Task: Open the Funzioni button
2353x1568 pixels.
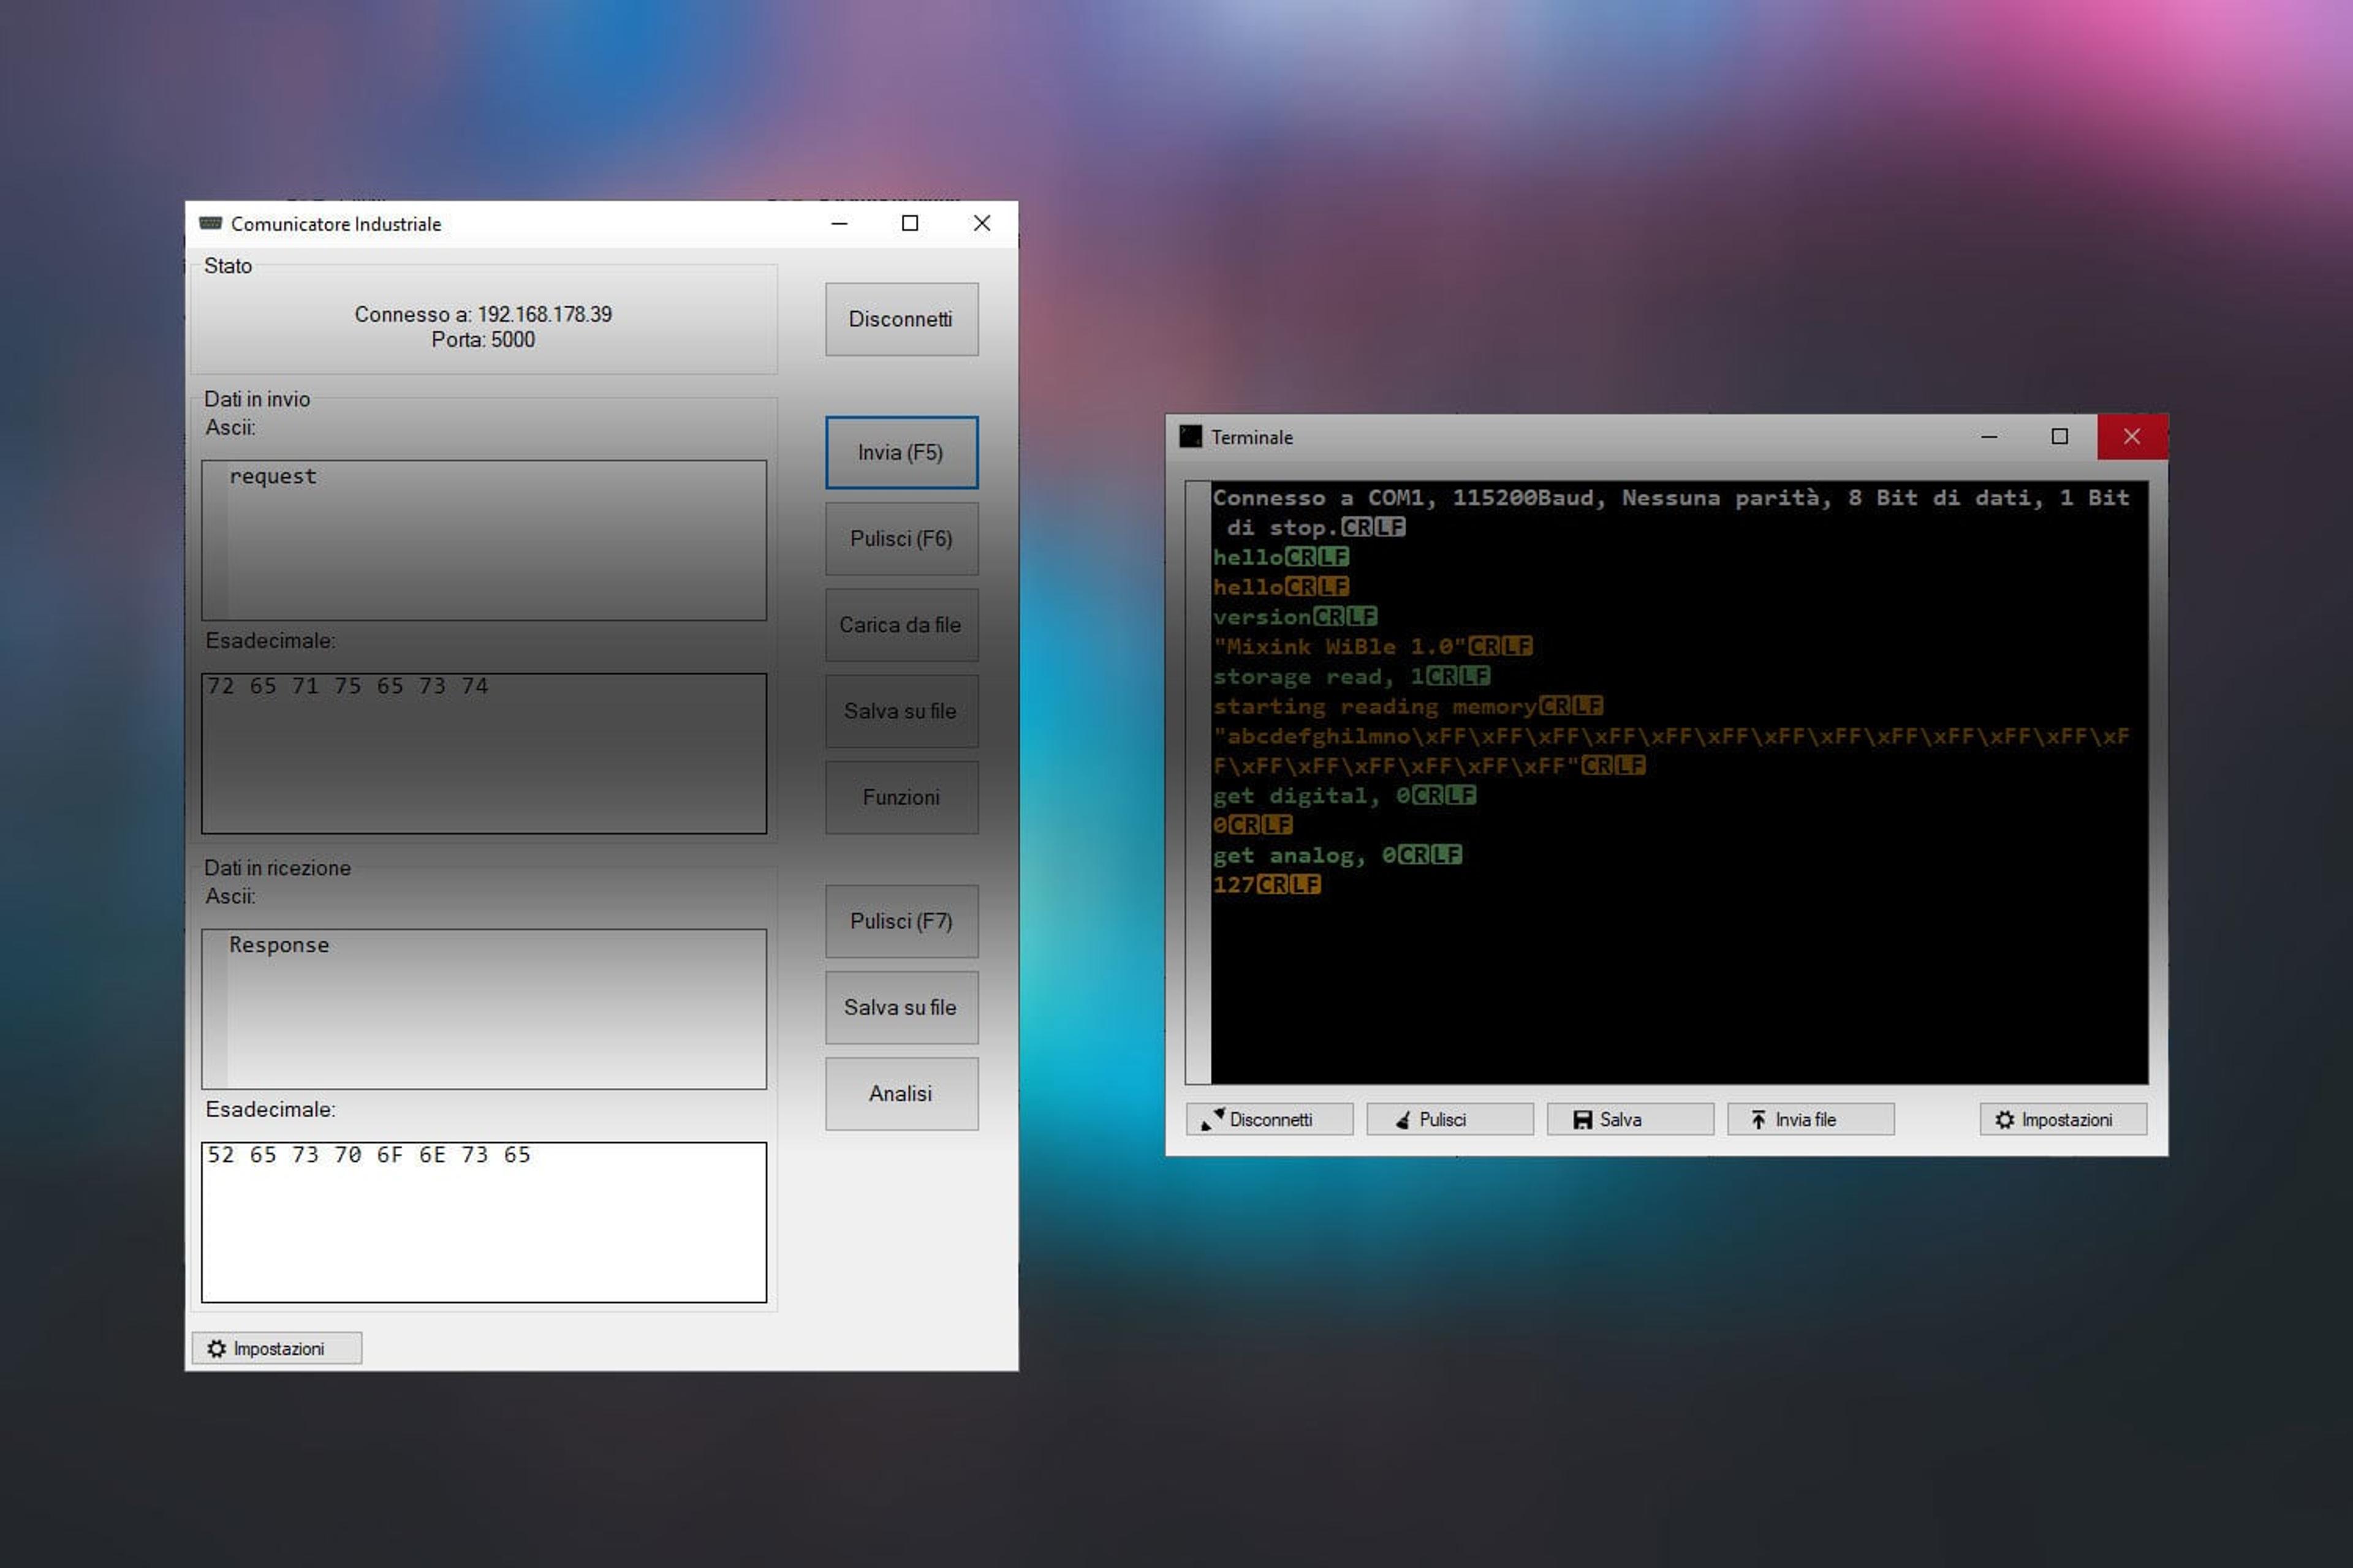Action: (901, 797)
